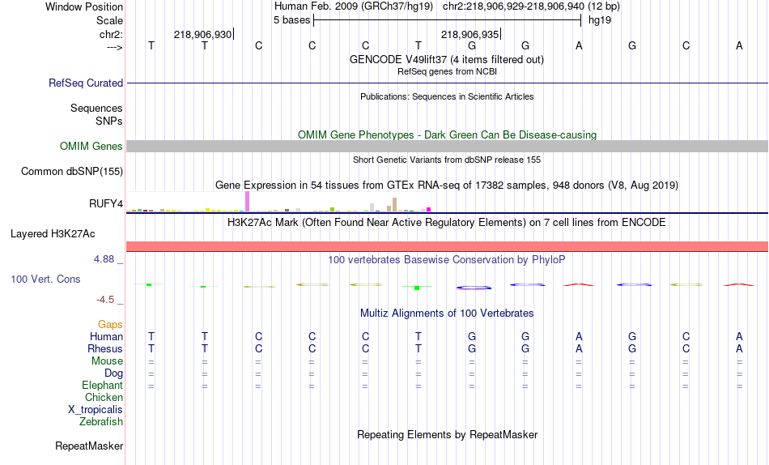Image resolution: width=769 pixels, height=465 pixels.
Task: Click 'Short Genetic Variants from dbSNP release 155'
Action: coord(447,160)
